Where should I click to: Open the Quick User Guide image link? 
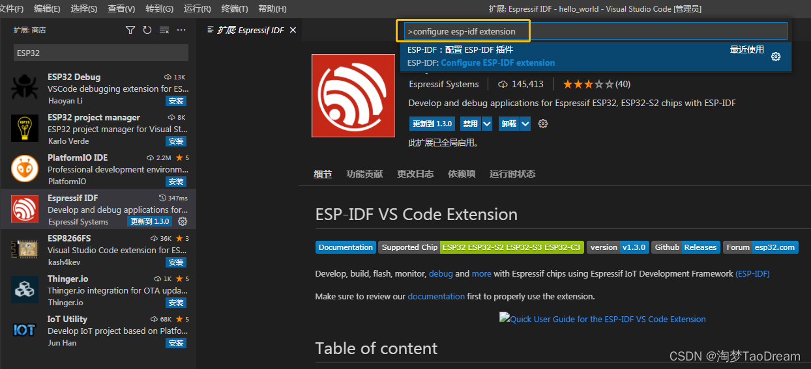(602, 319)
